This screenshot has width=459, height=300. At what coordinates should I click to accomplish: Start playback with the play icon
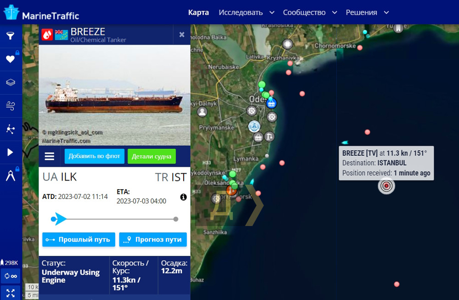10,152
